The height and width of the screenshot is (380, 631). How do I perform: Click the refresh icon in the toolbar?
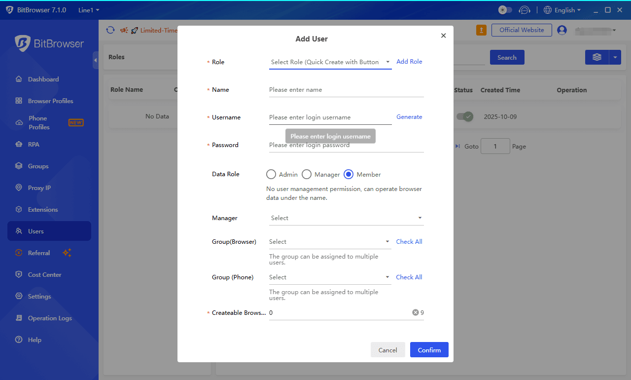[x=110, y=30]
